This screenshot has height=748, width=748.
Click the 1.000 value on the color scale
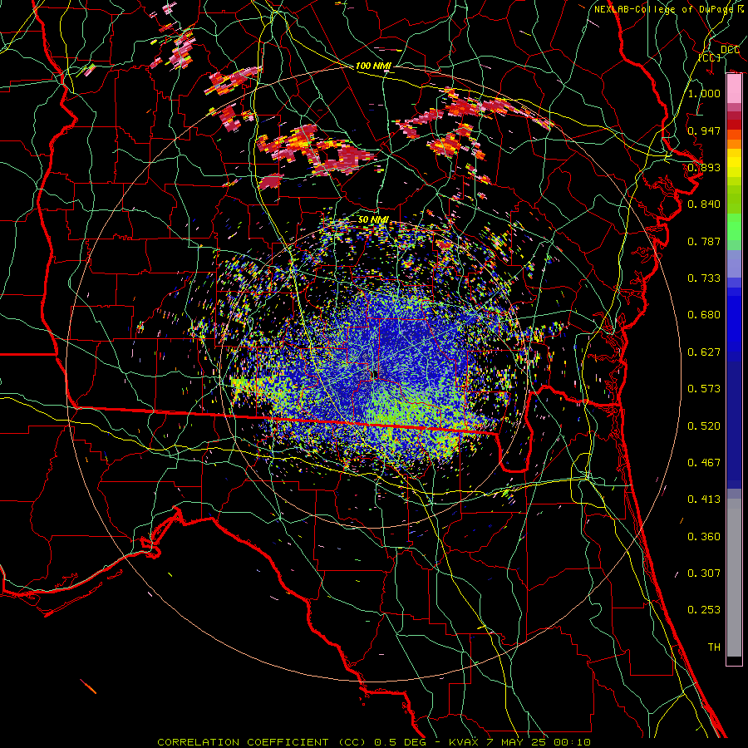point(704,93)
